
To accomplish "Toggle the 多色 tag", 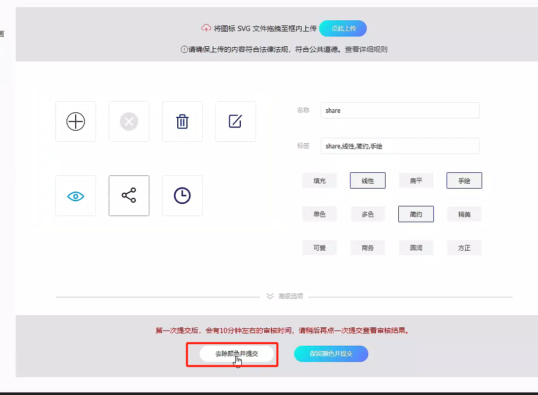I will coord(368,214).
